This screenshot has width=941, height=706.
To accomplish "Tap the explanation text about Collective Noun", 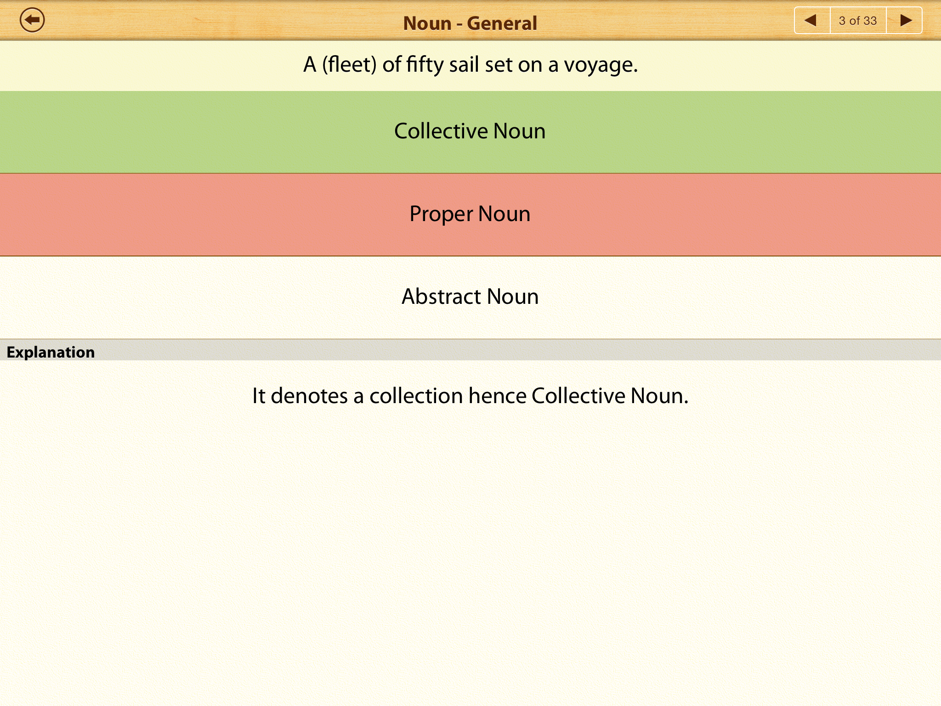I will point(470,396).
